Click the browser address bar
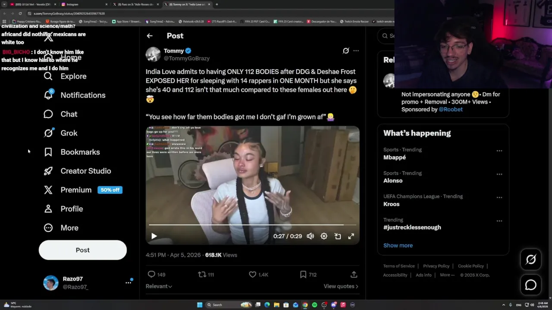 click(207, 13)
